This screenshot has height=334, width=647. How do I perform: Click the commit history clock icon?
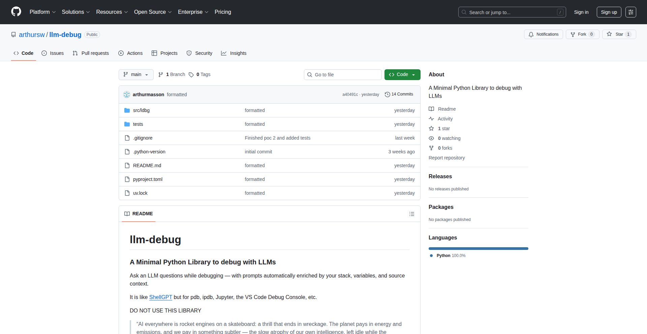click(387, 95)
